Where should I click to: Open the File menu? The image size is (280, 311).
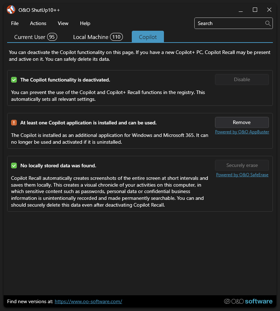click(15, 24)
